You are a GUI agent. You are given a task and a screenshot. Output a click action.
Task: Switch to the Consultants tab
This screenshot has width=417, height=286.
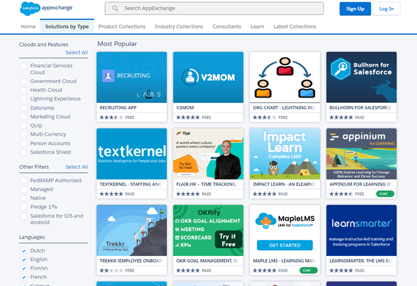pyautogui.click(x=227, y=27)
